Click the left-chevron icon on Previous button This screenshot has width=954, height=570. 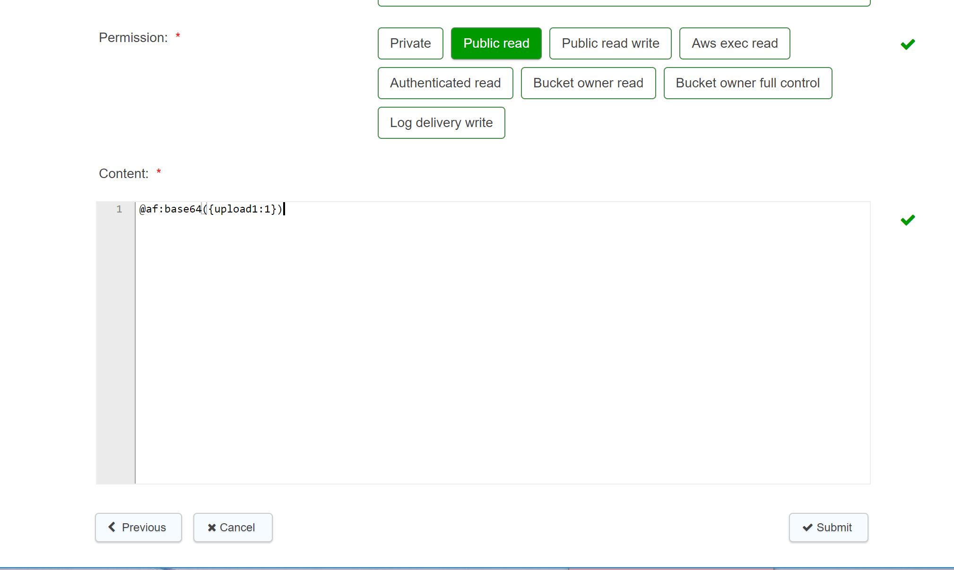[113, 527]
